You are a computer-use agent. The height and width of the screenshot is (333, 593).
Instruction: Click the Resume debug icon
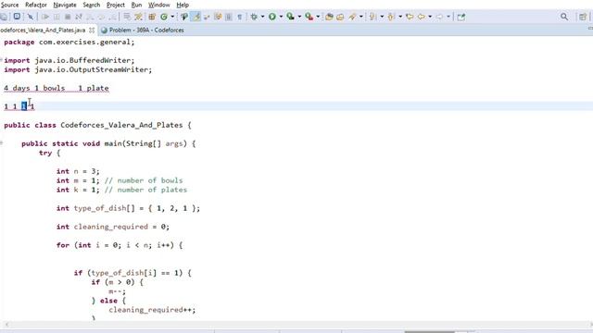(45, 17)
